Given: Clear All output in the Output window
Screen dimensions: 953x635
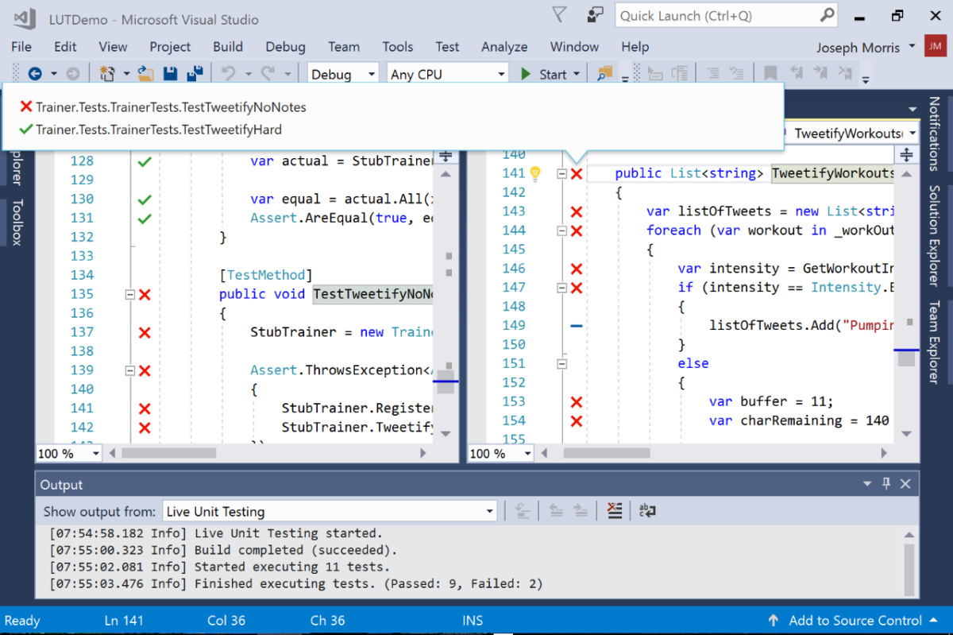Looking at the screenshot, I should (615, 510).
